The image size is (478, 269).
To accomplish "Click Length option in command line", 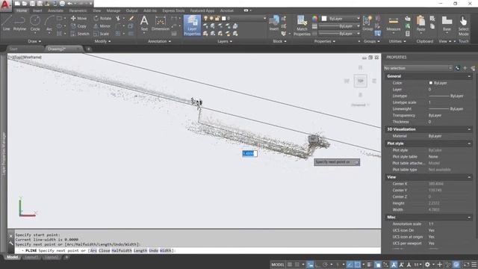I will click(140, 250).
